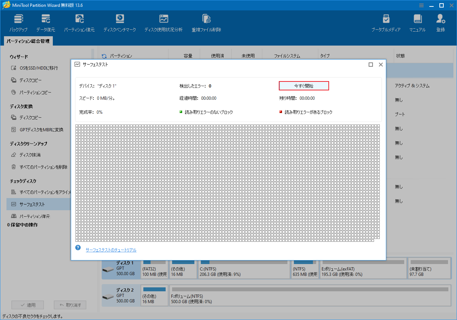This screenshot has width=457, height=320.
Task: Open the hamburger menu in the title bar
Action: point(421,5)
